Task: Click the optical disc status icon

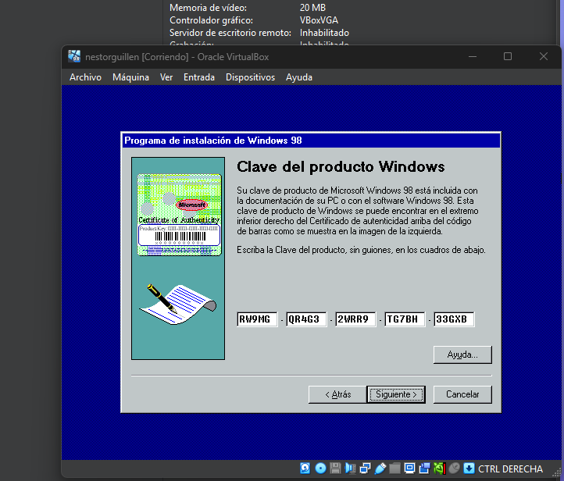Action: (x=320, y=469)
